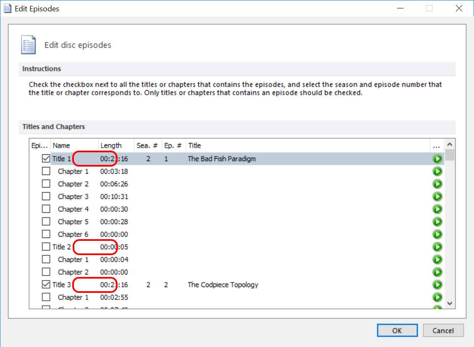This screenshot has height=347, width=474.
Task: Select The Codpiece Topology title cell
Action: 223,285
